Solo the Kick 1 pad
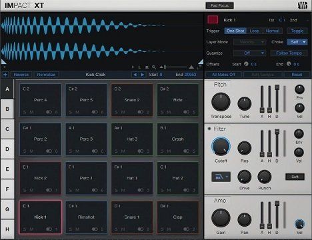 coord(25,229)
